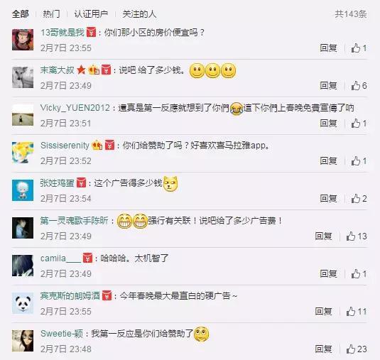Select the 关注的人 tab
Viewport: 380px width, 360px height.
point(139,14)
